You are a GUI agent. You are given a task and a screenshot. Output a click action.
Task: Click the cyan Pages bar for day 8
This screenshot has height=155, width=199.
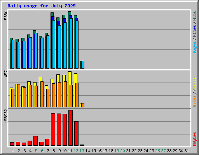[54, 44]
